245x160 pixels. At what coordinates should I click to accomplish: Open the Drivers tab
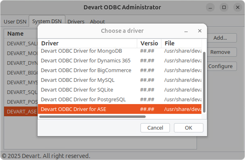click(x=76, y=21)
